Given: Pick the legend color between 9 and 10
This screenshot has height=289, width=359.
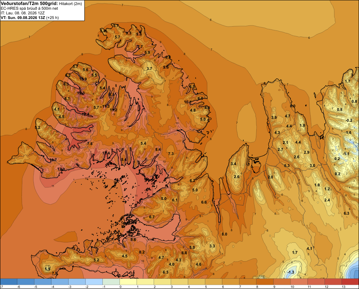Looking at the screenshot, I should (x=282, y=282).
